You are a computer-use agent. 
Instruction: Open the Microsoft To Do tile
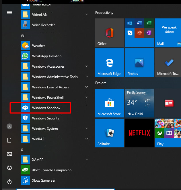click(x=168, y=63)
